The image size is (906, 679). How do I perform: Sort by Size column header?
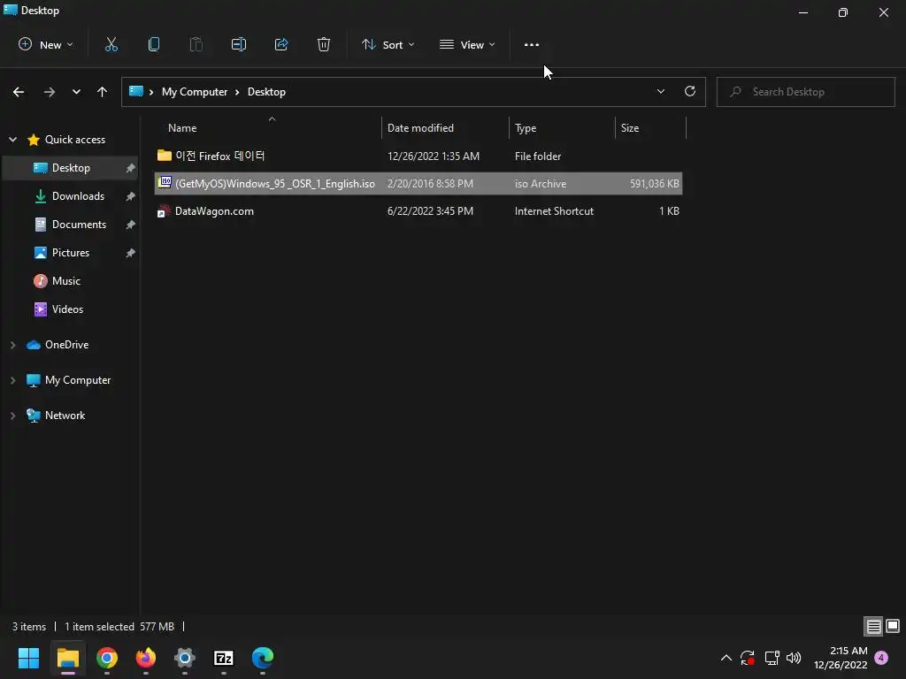(x=630, y=128)
